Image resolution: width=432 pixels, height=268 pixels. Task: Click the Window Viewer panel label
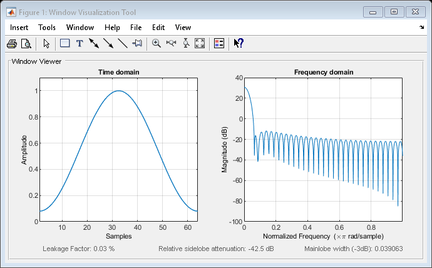click(36, 61)
